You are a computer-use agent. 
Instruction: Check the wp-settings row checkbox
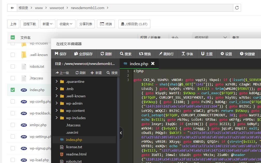(13, 137)
